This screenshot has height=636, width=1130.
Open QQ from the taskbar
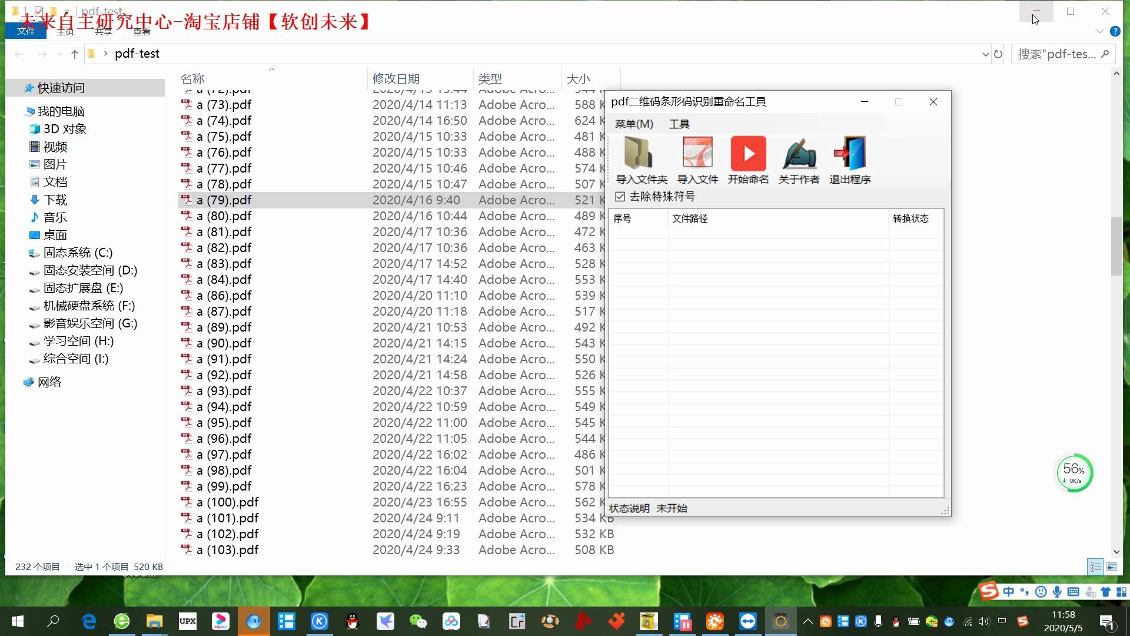point(353,621)
